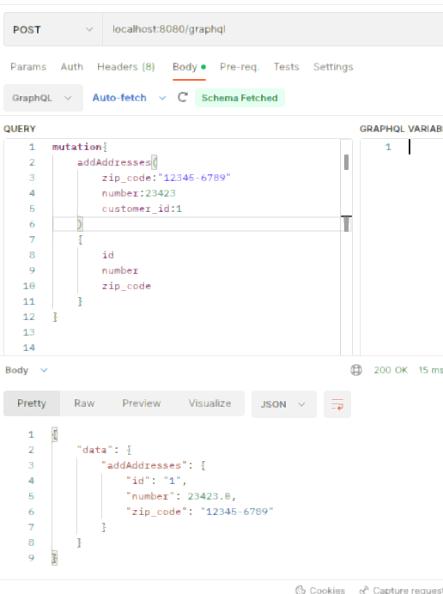
Task: Expand the Auto-fetch chevron options
Action: coord(162,98)
